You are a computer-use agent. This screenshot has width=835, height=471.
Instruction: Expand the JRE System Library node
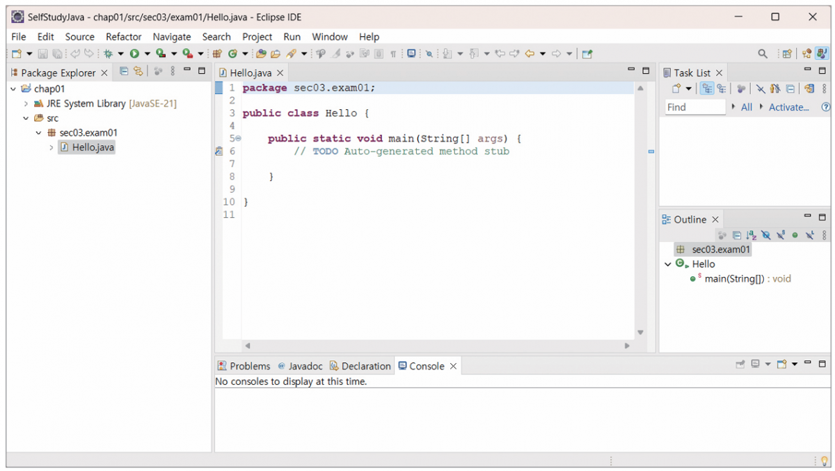pos(26,104)
